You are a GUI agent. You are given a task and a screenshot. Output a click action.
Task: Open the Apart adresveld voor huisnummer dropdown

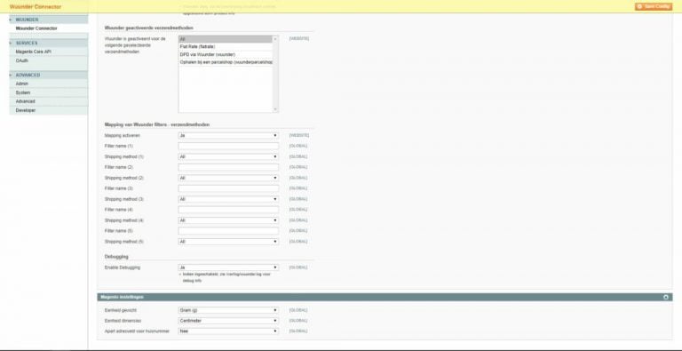(228, 331)
